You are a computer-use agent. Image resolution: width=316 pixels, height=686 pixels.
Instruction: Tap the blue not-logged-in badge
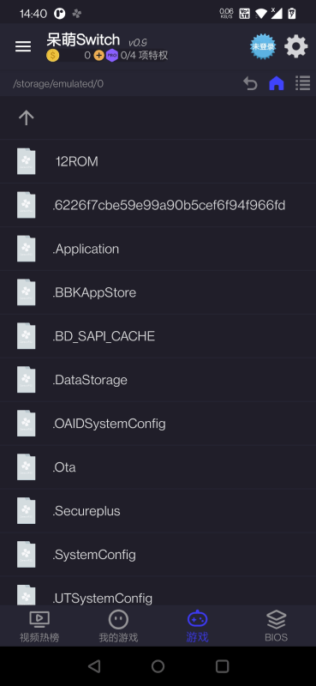point(263,46)
